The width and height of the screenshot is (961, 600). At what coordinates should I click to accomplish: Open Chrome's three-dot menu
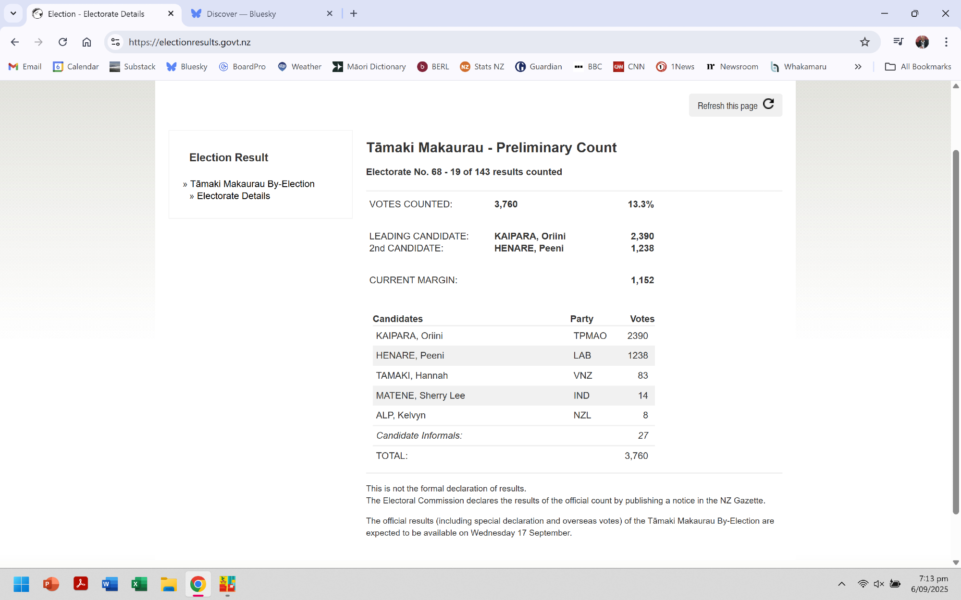click(946, 42)
